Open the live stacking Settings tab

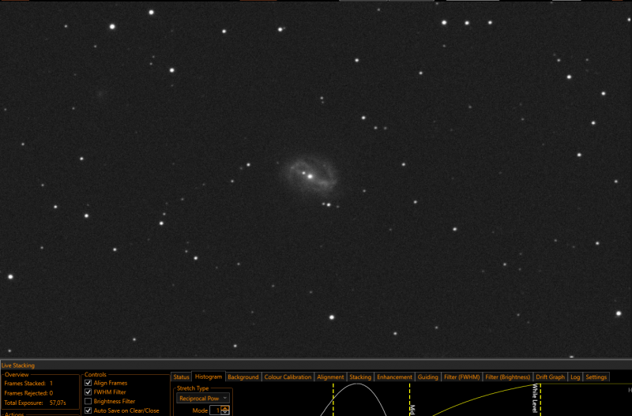coord(596,377)
